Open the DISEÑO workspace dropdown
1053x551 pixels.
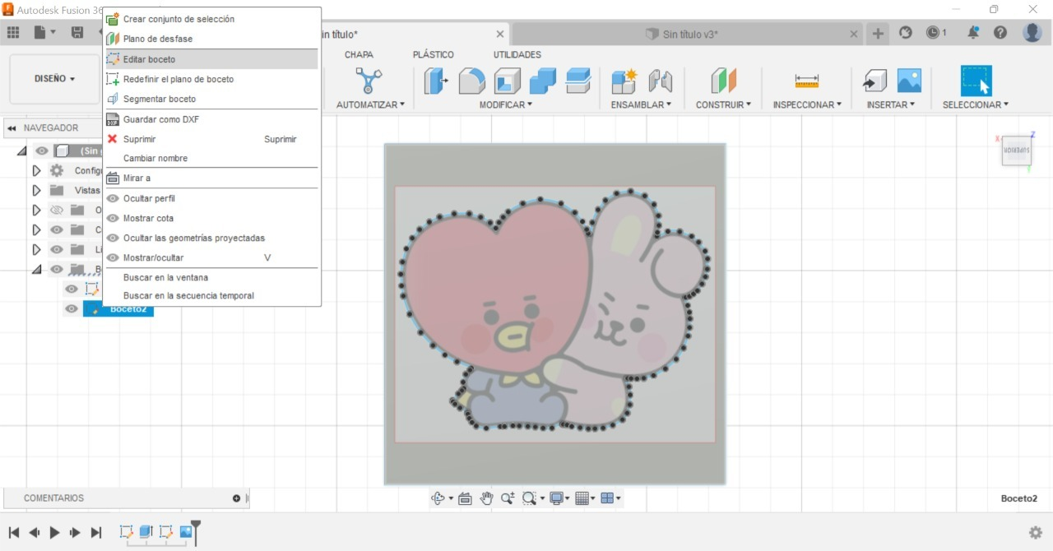54,79
